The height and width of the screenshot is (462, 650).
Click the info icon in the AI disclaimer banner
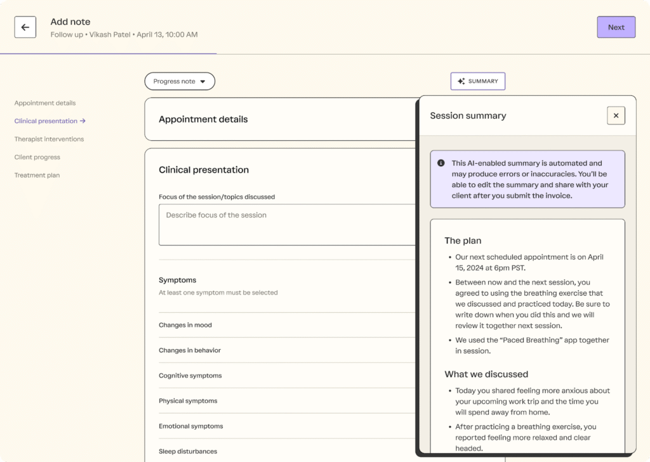(441, 162)
